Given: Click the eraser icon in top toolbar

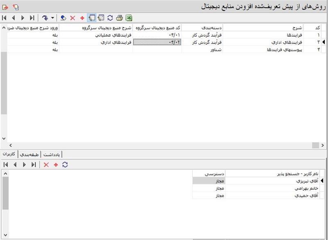Looking at the screenshot, I should [63, 18].
